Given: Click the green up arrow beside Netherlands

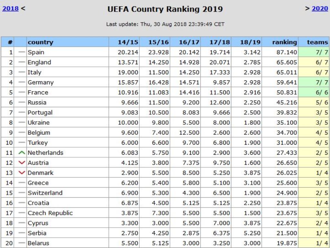Looking at the screenshot, I should (x=22, y=153).
